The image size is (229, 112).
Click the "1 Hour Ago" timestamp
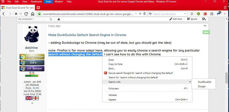54,26
